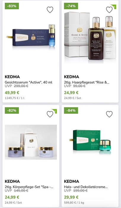This screenshot has height=208, width=121.
Task: Click the KEDMA brand above Haarpflegeset
Action: (x=71, y=77)
